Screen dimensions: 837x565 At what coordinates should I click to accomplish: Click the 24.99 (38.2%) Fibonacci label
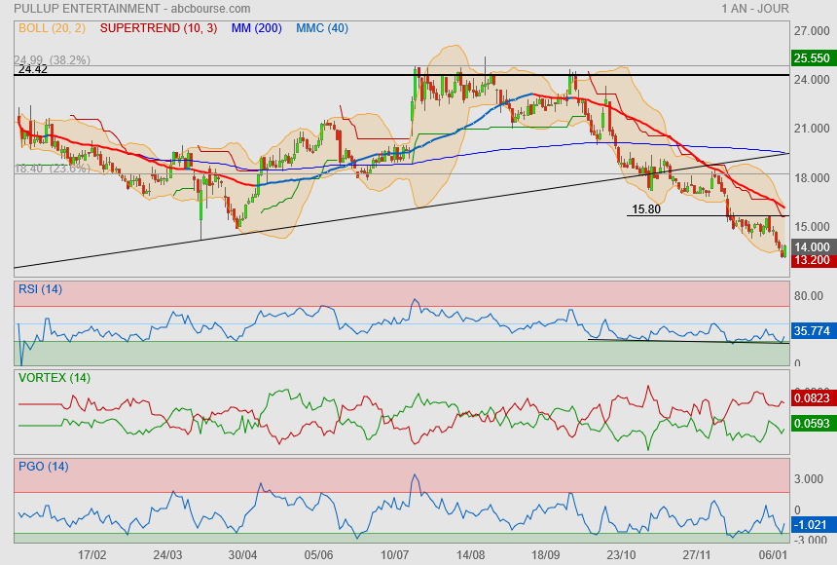coord(55,59)
